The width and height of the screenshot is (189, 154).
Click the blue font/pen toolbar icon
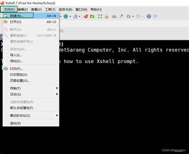[x=75, y=16]
